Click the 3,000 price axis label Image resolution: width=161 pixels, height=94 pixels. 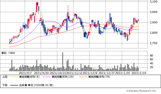click(154, 12)
